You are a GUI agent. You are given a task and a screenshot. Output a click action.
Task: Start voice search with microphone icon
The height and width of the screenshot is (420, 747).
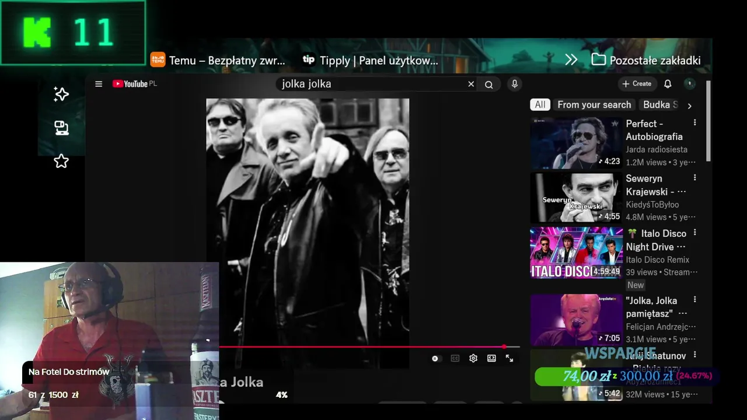click(515, 84)
